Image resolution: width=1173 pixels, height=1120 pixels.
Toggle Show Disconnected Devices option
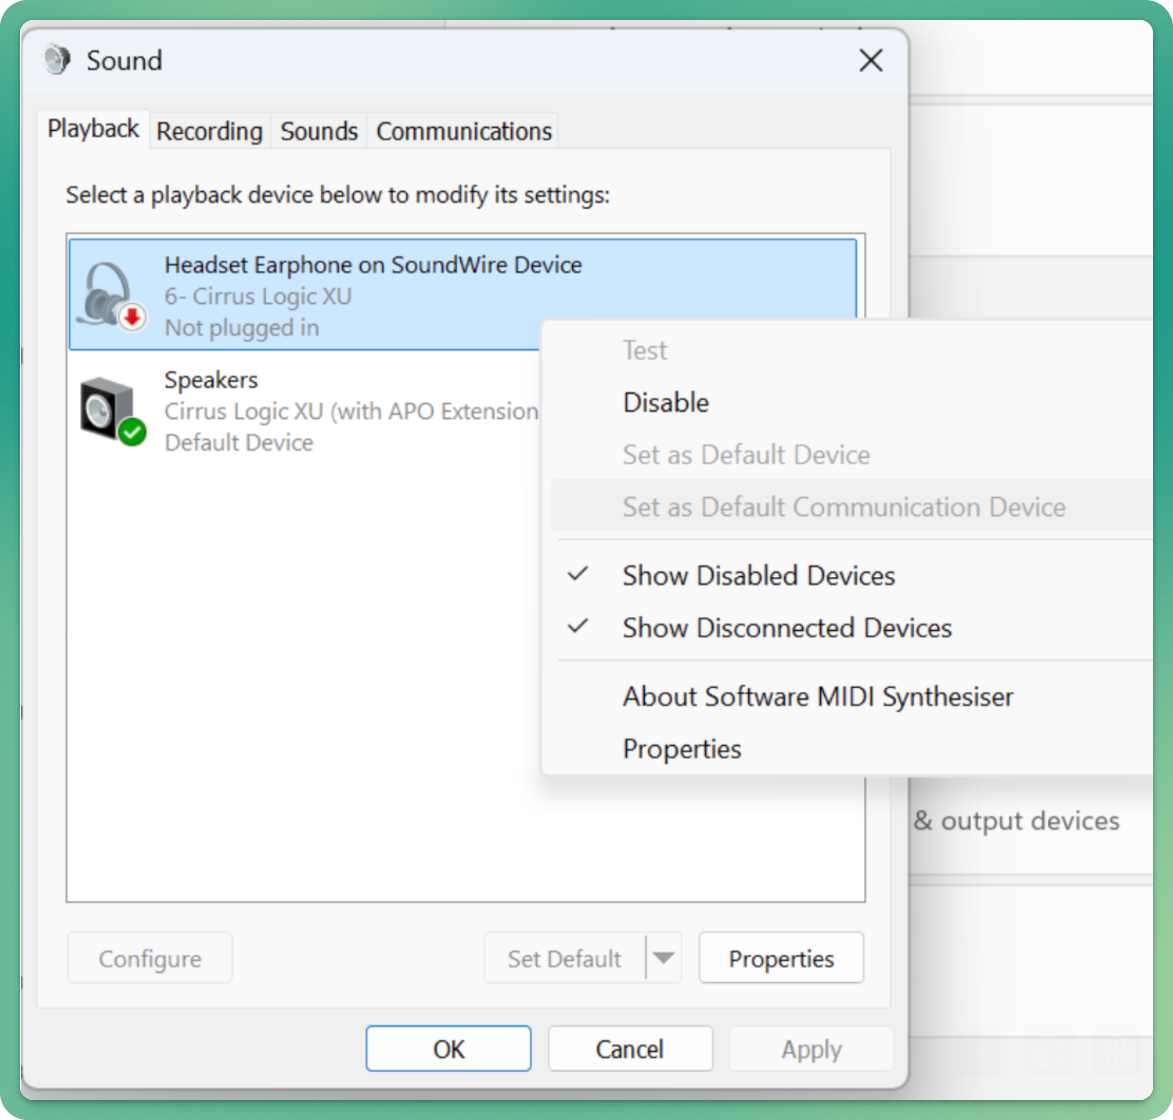(786, 628)
